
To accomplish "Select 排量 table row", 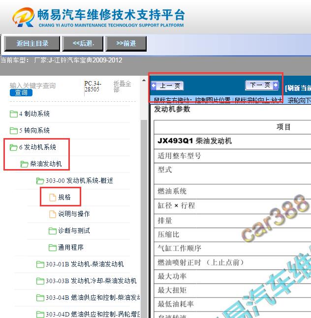I will click(232, 221).
